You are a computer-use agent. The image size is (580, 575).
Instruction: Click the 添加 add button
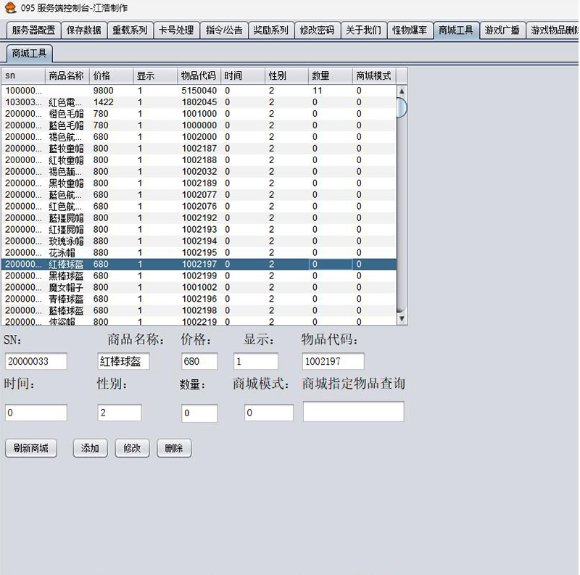[89, 448]
